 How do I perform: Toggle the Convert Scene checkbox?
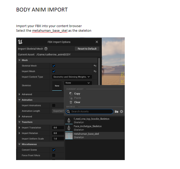[x=54, y=150]
